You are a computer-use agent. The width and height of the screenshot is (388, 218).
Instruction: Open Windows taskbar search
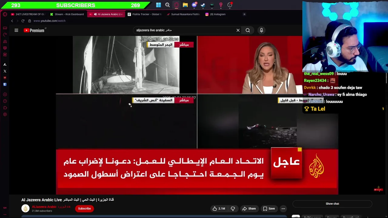coord(167,5)
